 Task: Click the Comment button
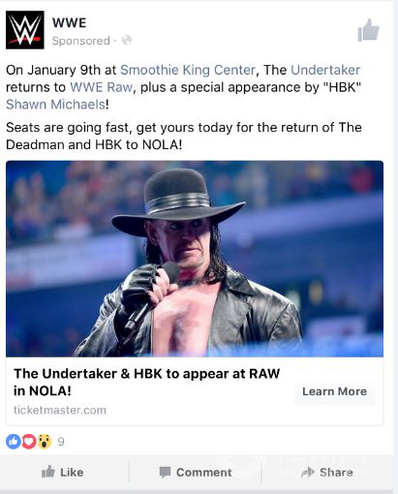(x=196, y=473)
